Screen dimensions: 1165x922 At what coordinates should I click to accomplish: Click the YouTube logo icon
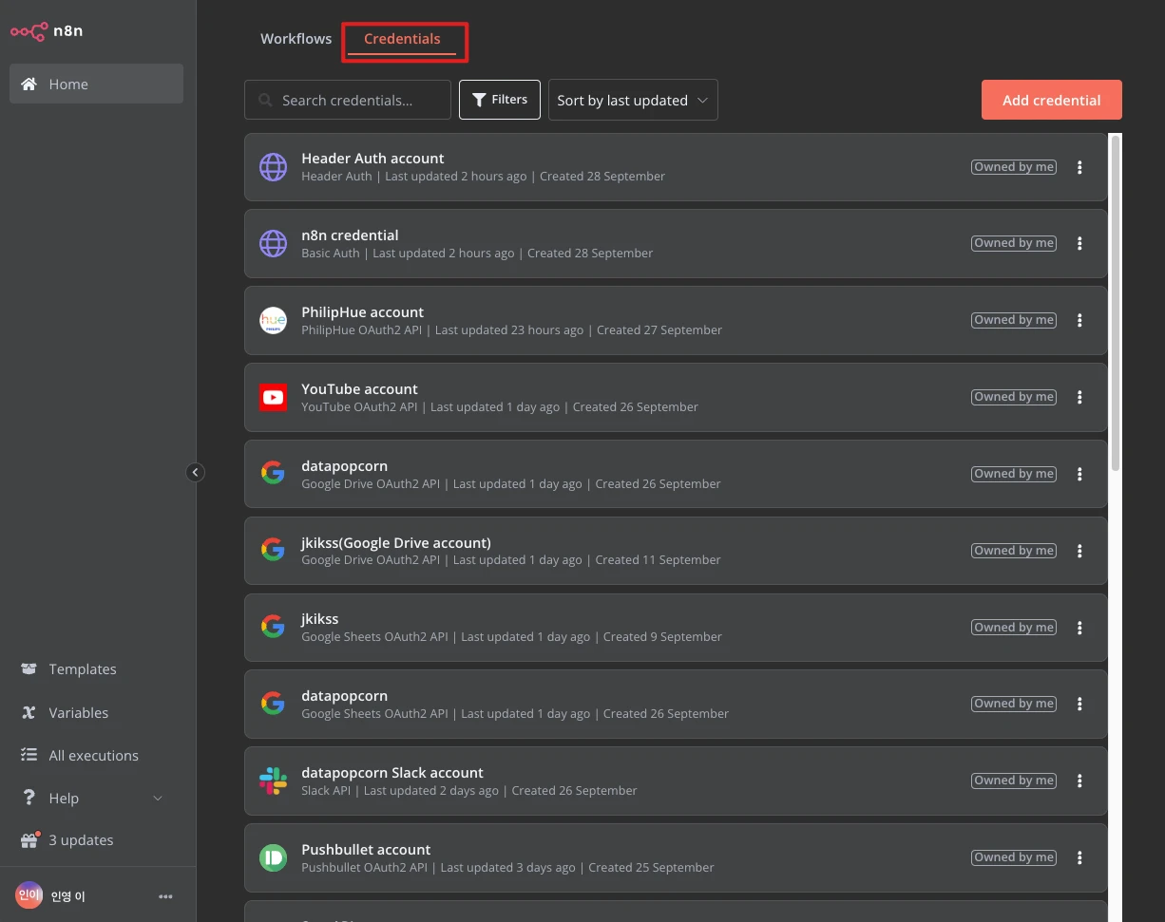tap(273, 398)
